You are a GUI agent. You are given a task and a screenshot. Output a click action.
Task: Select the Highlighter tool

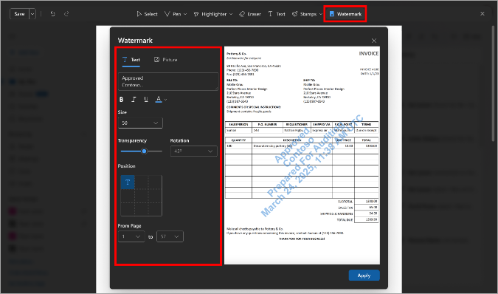[212, 14]
